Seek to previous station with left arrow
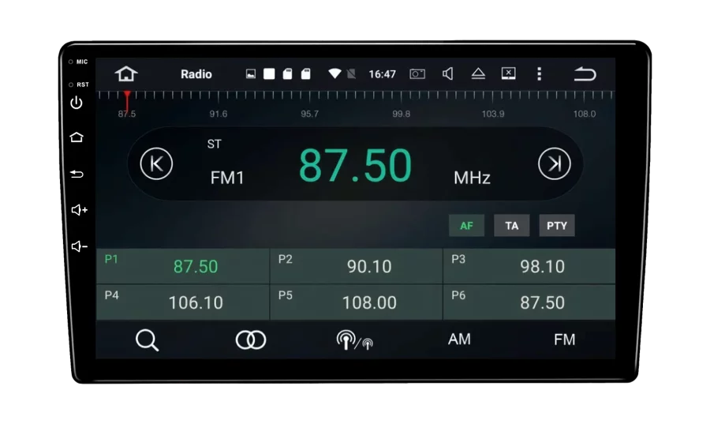 point(156,164)
